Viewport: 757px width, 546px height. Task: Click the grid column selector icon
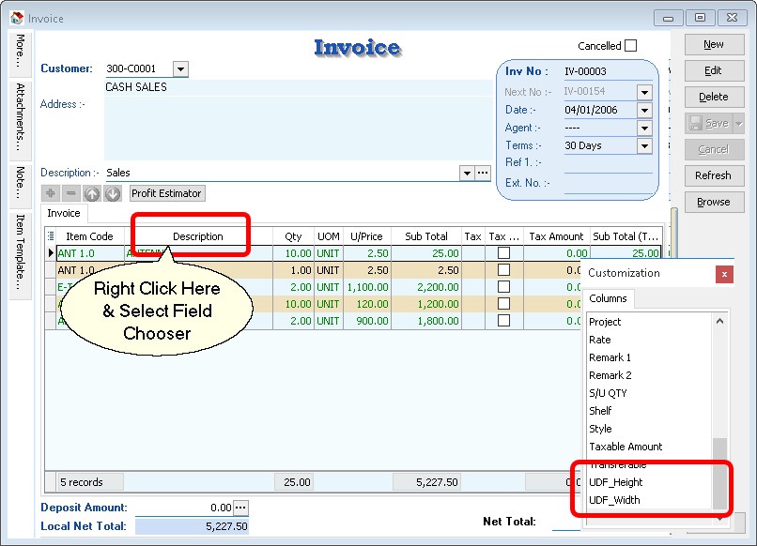click(x=51, y=236)
